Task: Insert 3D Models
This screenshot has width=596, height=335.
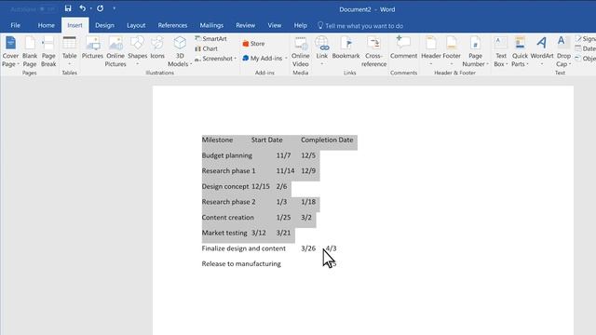Action: pyautogui.click(x=180, y=52)
